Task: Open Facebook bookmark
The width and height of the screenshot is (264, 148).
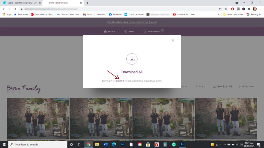Action: point(115,14)
